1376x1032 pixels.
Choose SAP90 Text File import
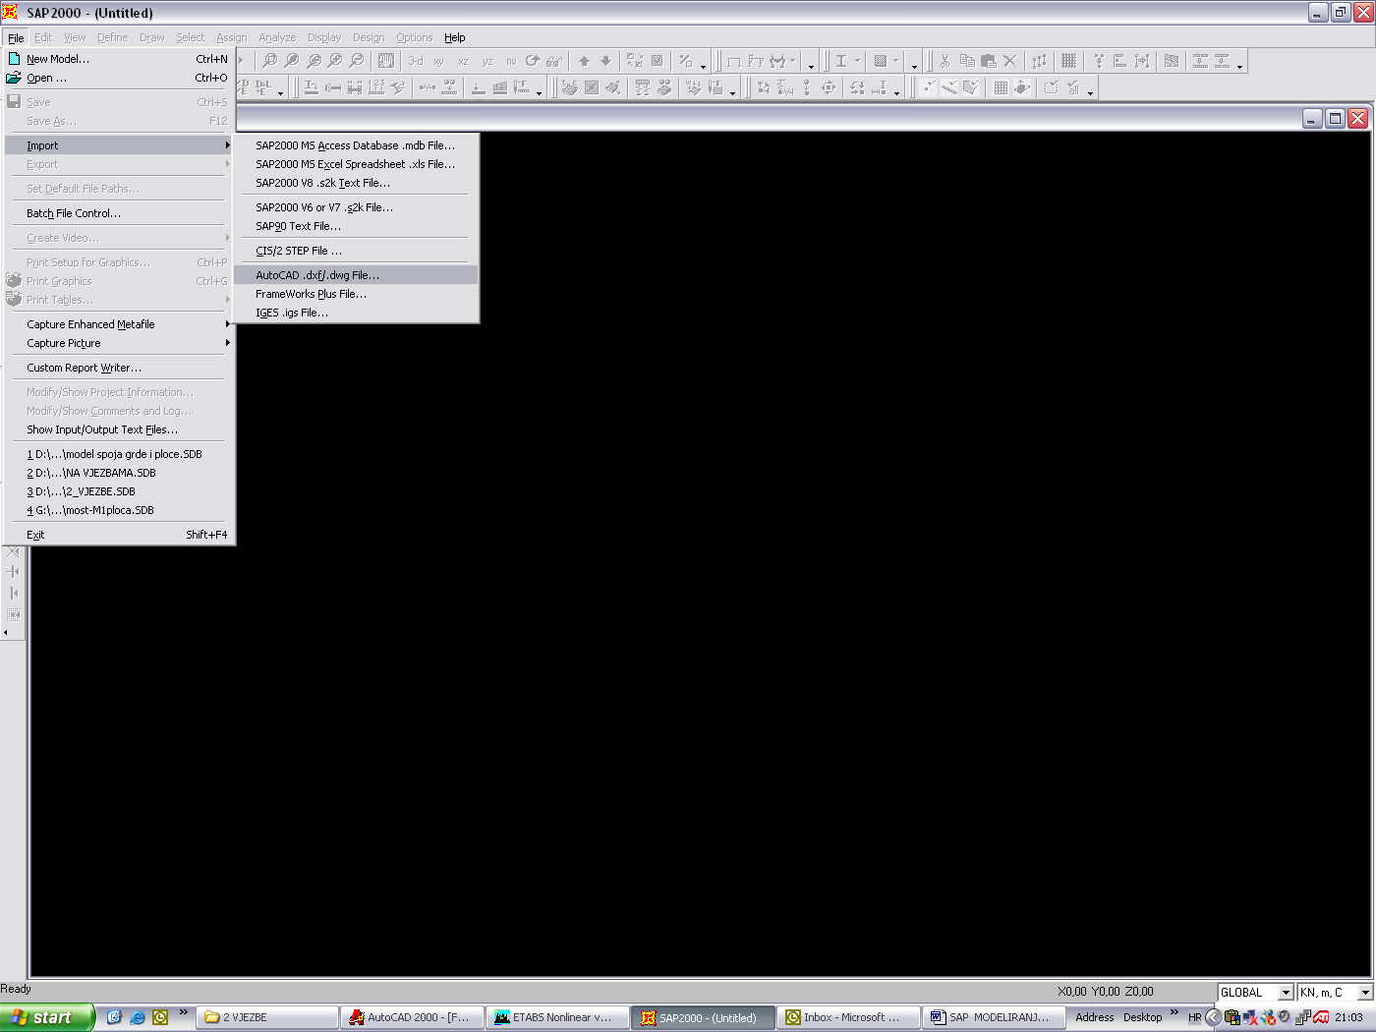coord(356,226)
